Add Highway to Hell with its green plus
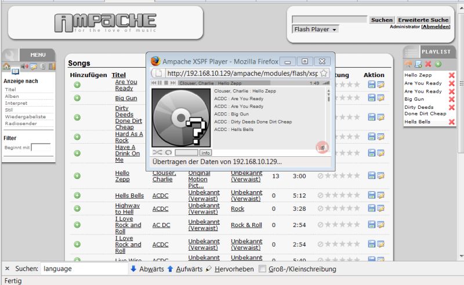464x285 pixels. [x=77, y=209]
